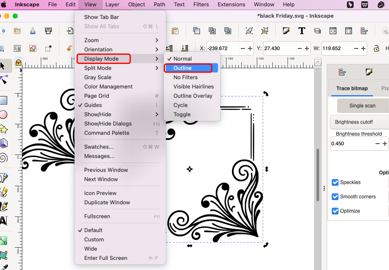Uncheck the Speckles checkbox
Screen dimensions: 389x270
click(x=335, y=182)
